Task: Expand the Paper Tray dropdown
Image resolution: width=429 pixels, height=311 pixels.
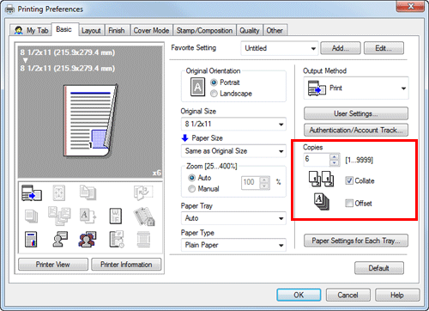Action: tap(233, 218)
